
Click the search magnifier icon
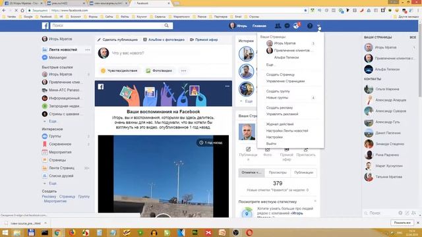pyautogui.click(x=167, y=26)
